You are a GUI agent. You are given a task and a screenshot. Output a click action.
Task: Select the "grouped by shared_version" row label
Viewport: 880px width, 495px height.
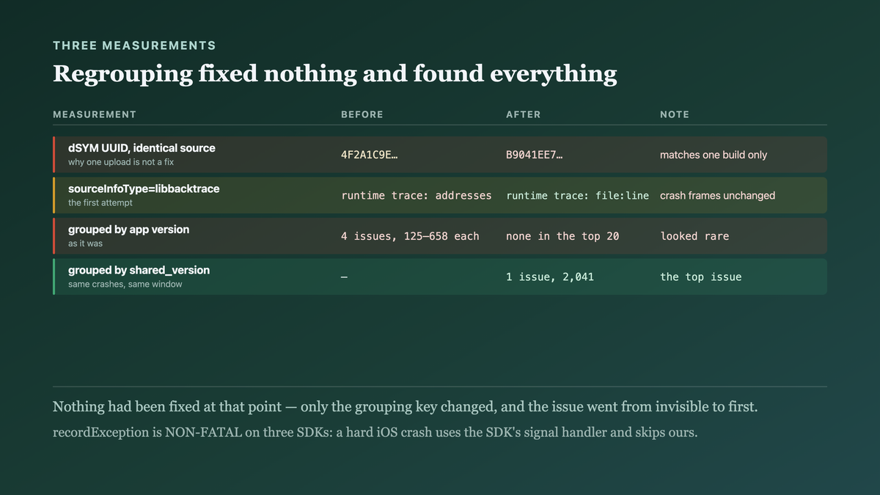pyautogui.click(x=139, y=271)
